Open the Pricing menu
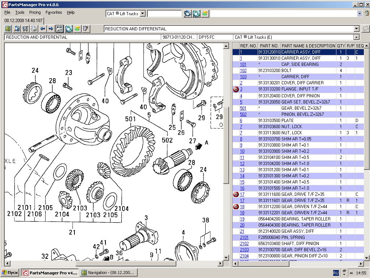Viewport: 370px width, 278px height. tap(35, 12)
